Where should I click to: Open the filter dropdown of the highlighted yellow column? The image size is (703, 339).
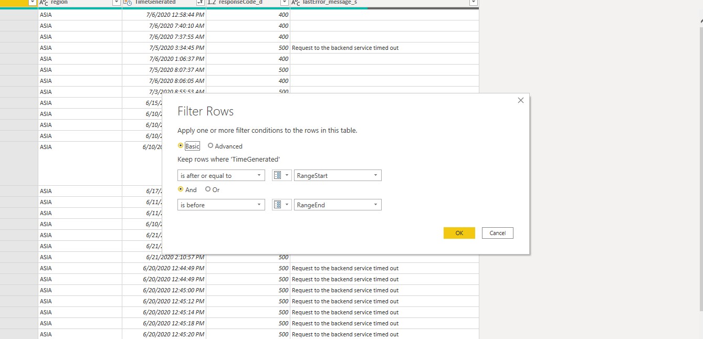click(33, 3)
